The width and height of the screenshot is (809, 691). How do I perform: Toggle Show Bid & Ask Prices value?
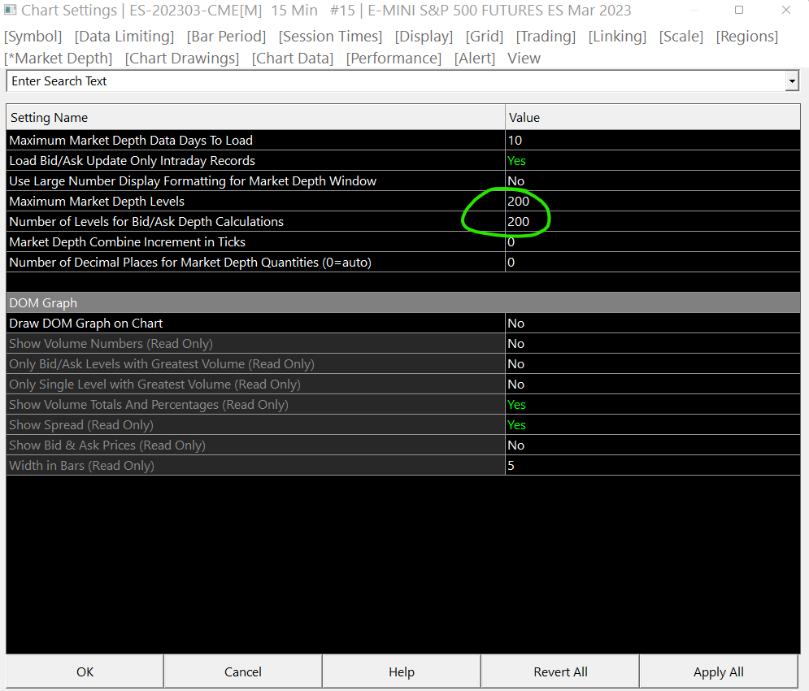pyautogui.click(x=653, y=445)
